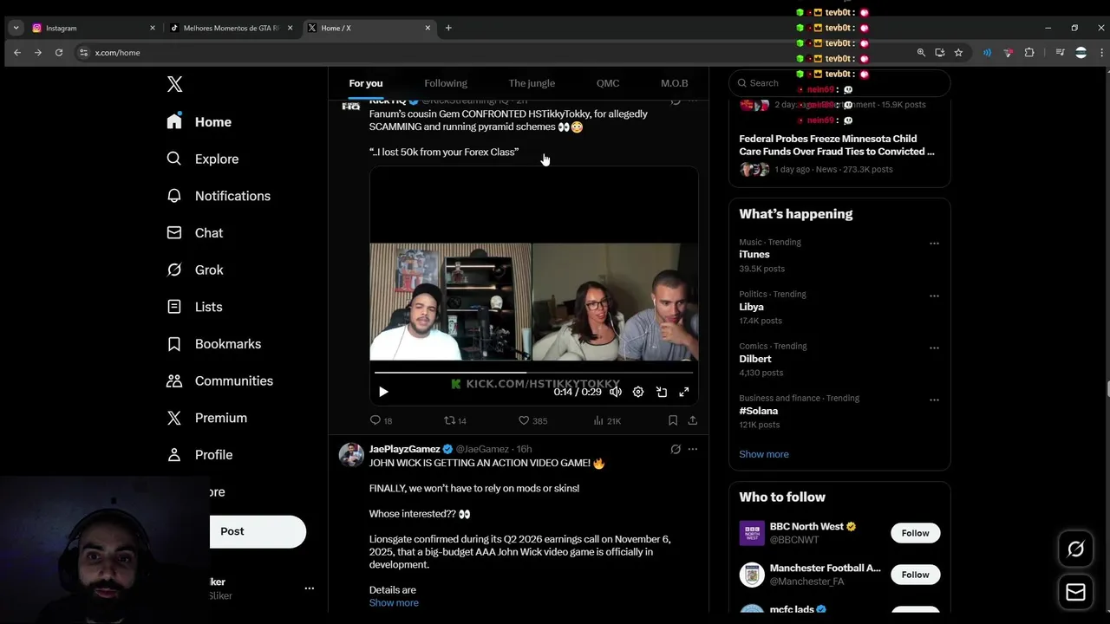This screenshot has height=624, width=1110.
Task: Open Bookmarks in the sidebar
Action: tap(214, 343)
